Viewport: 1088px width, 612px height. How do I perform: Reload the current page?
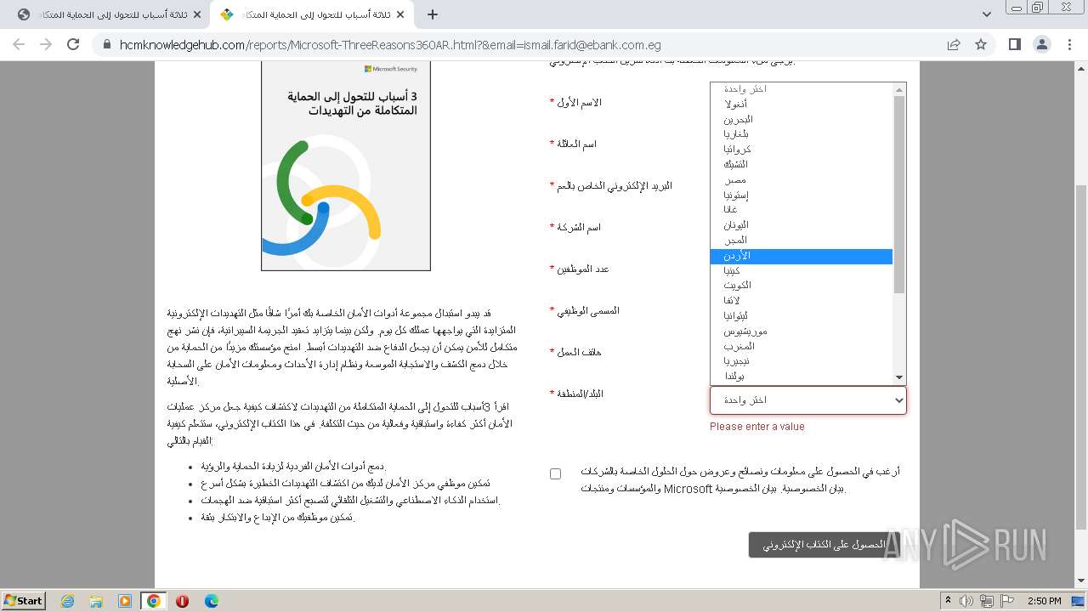pyautogui.click(x=73, y=44)
